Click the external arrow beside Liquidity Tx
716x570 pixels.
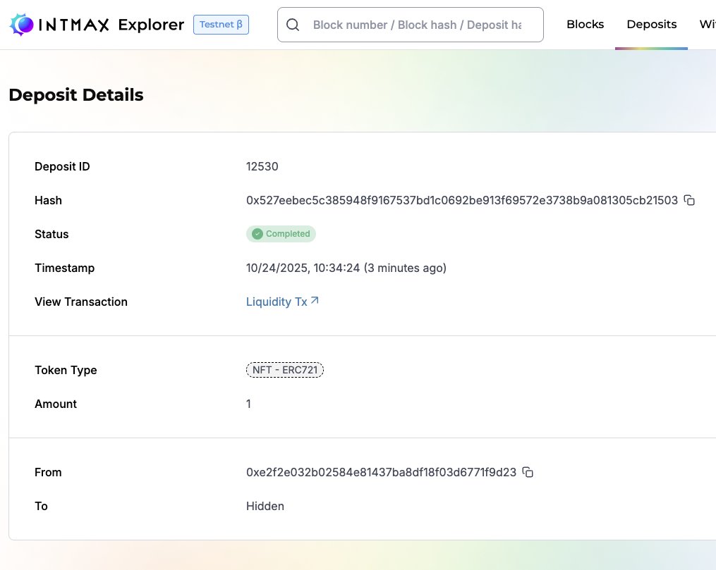[315, 301]
